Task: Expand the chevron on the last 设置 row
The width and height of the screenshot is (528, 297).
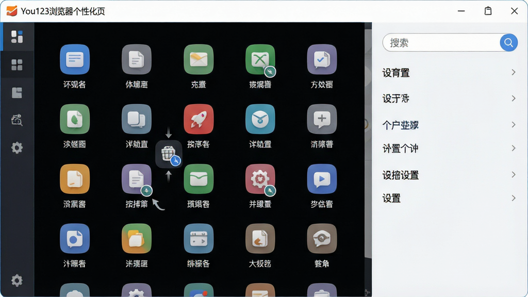Action: 513,198
